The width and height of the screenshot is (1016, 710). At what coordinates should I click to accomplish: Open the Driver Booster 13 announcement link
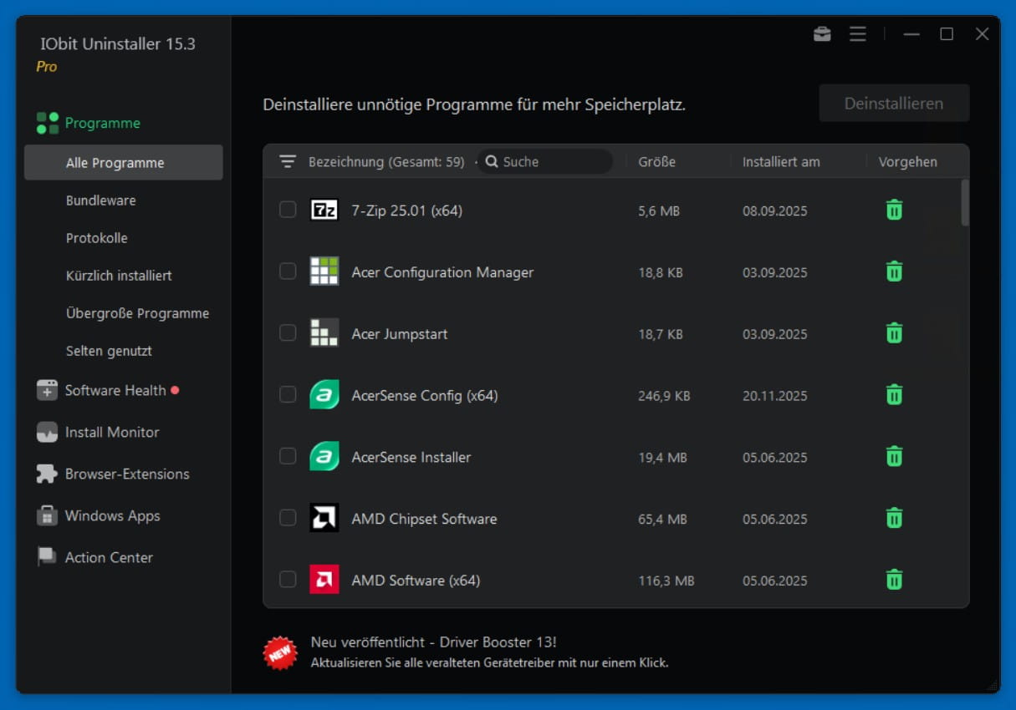point(433,642)
